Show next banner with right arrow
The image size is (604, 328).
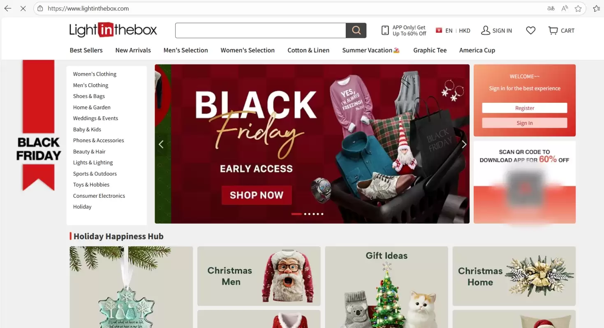point(464,144)
